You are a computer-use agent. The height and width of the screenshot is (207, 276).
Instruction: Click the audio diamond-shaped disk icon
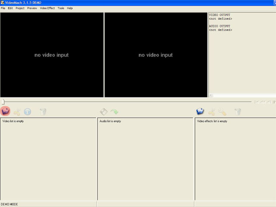tap(103, 112)
